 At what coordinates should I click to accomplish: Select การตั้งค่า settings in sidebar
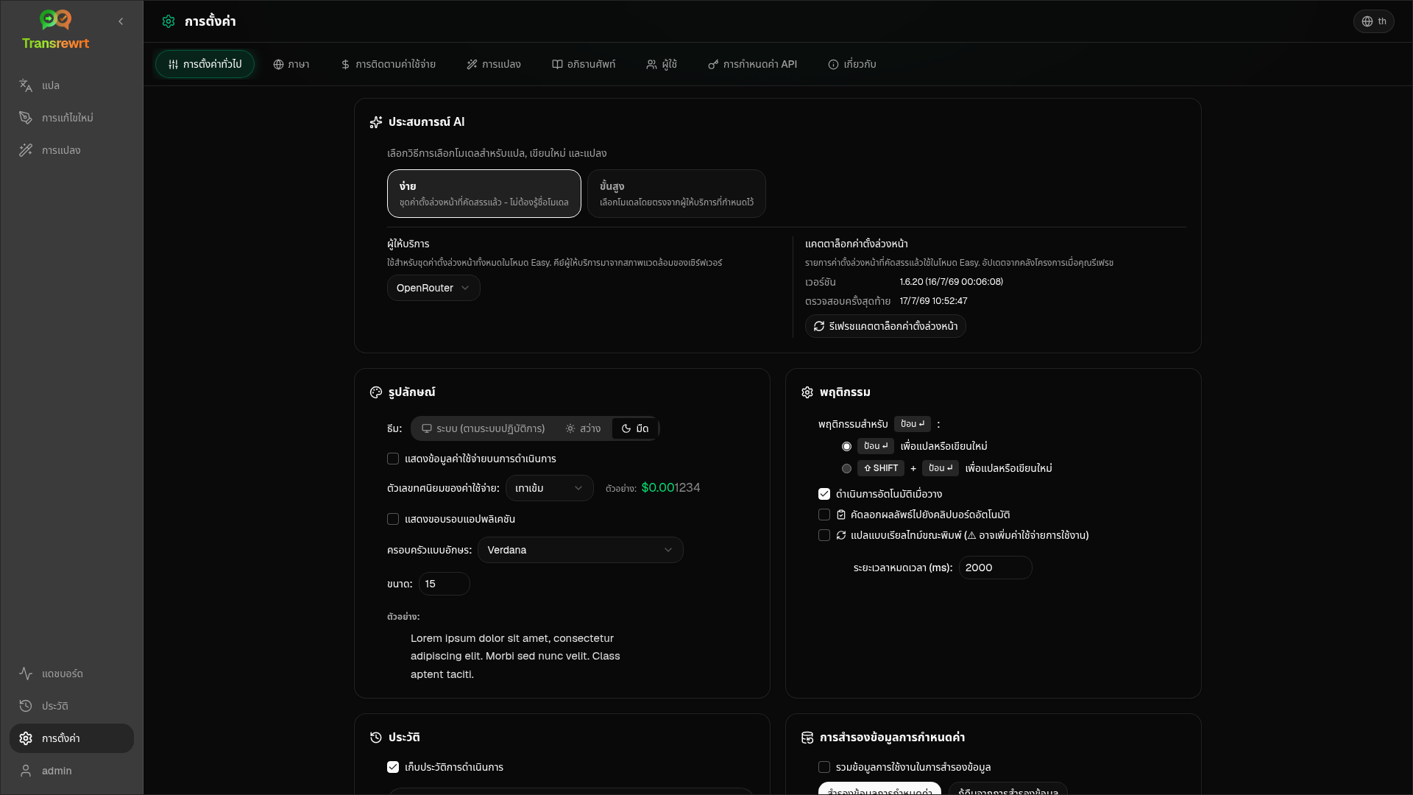pos(71,738)
